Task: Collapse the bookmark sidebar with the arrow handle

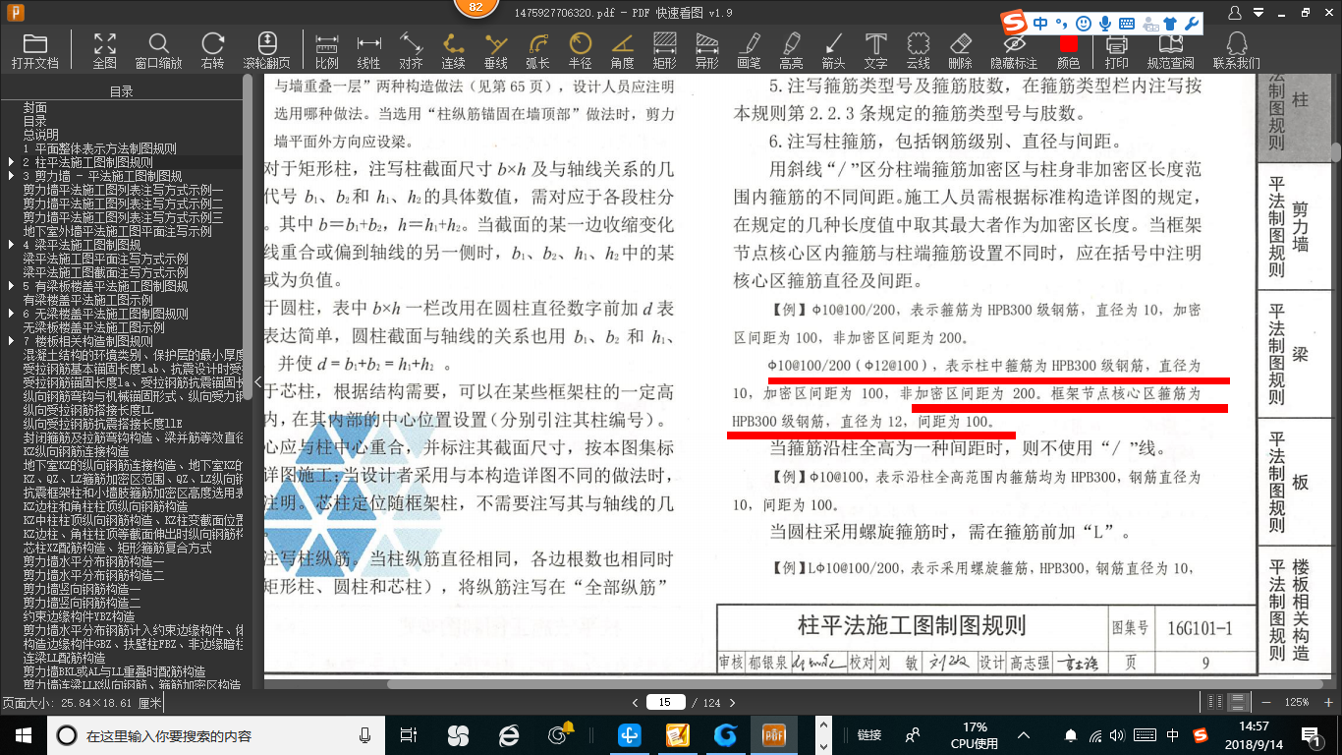Action: (x=258, y=381)
